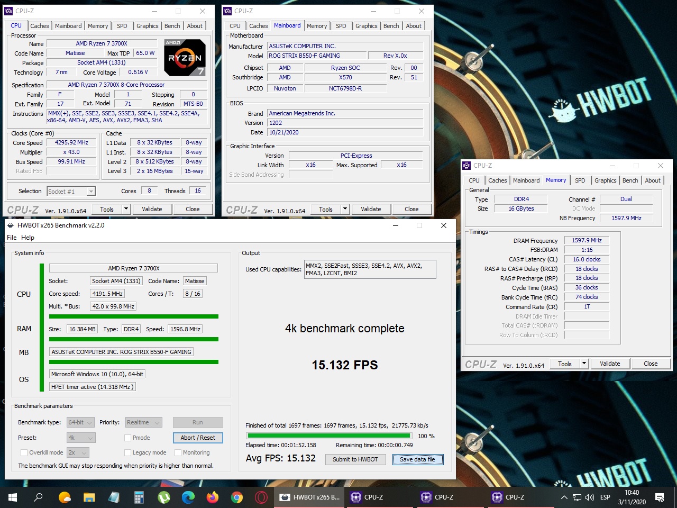Screen dimensions: 677x508
Task: Click Save data file button
Action: pos(417,459)
